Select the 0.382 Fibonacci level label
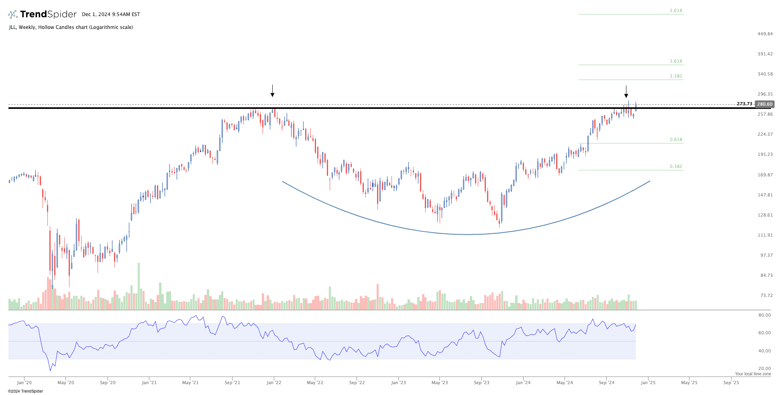Screen dimensions: 783x395 coord(676,166)
